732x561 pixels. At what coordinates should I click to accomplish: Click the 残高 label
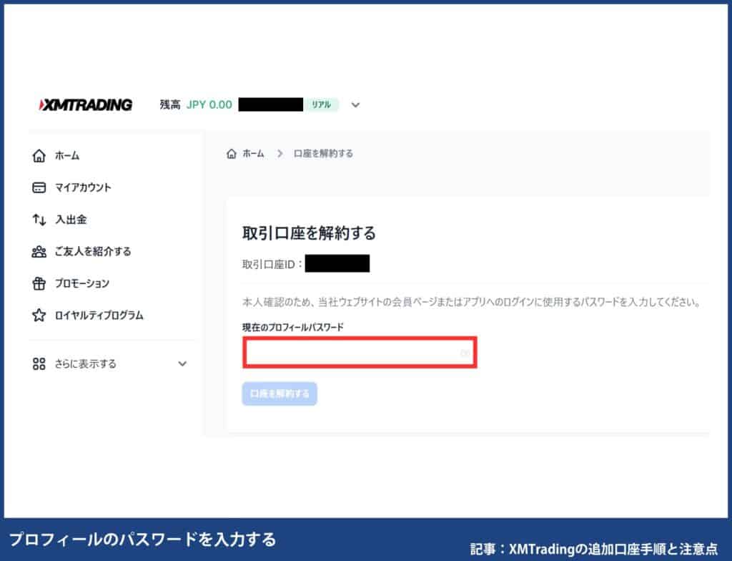[x=170, y=104]
